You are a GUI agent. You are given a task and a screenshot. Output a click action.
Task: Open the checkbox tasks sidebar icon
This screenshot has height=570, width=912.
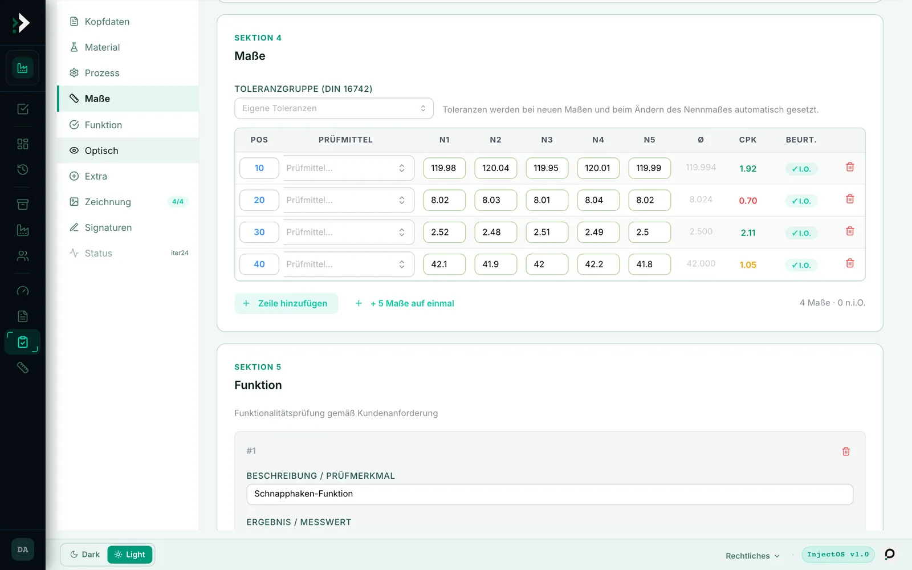(x=23, y=109)
